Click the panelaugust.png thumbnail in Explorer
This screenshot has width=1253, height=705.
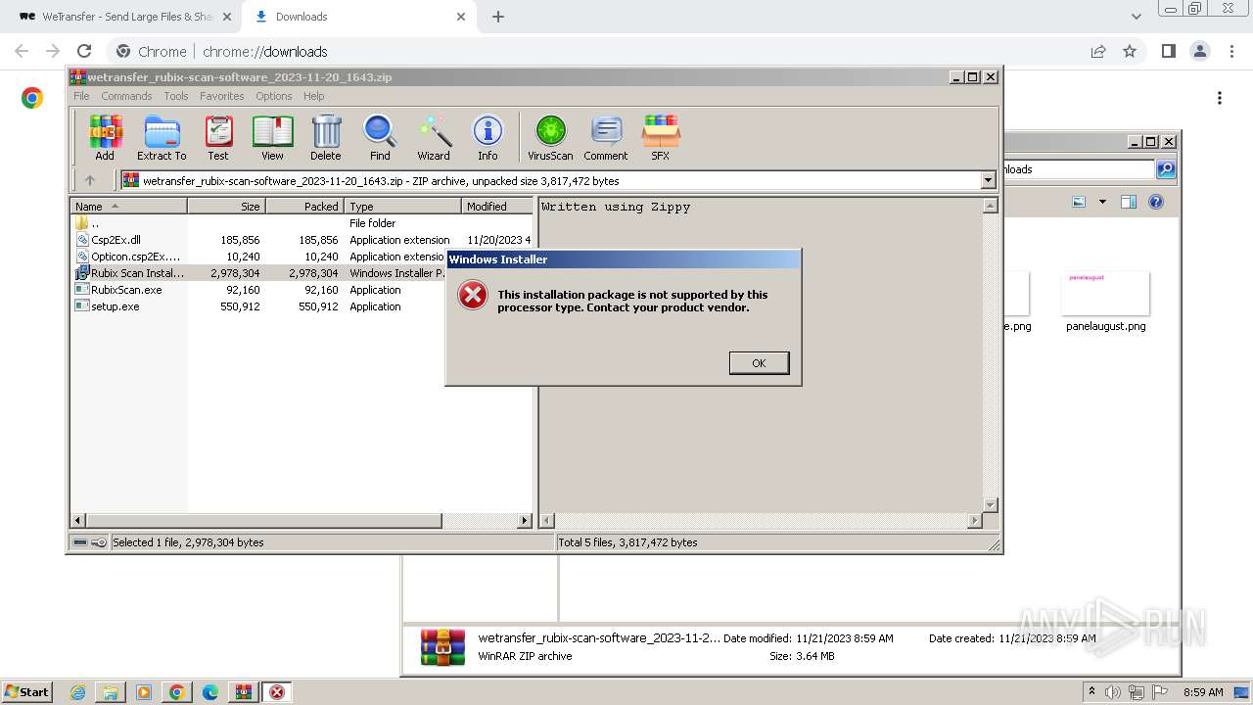point(1105,294)
